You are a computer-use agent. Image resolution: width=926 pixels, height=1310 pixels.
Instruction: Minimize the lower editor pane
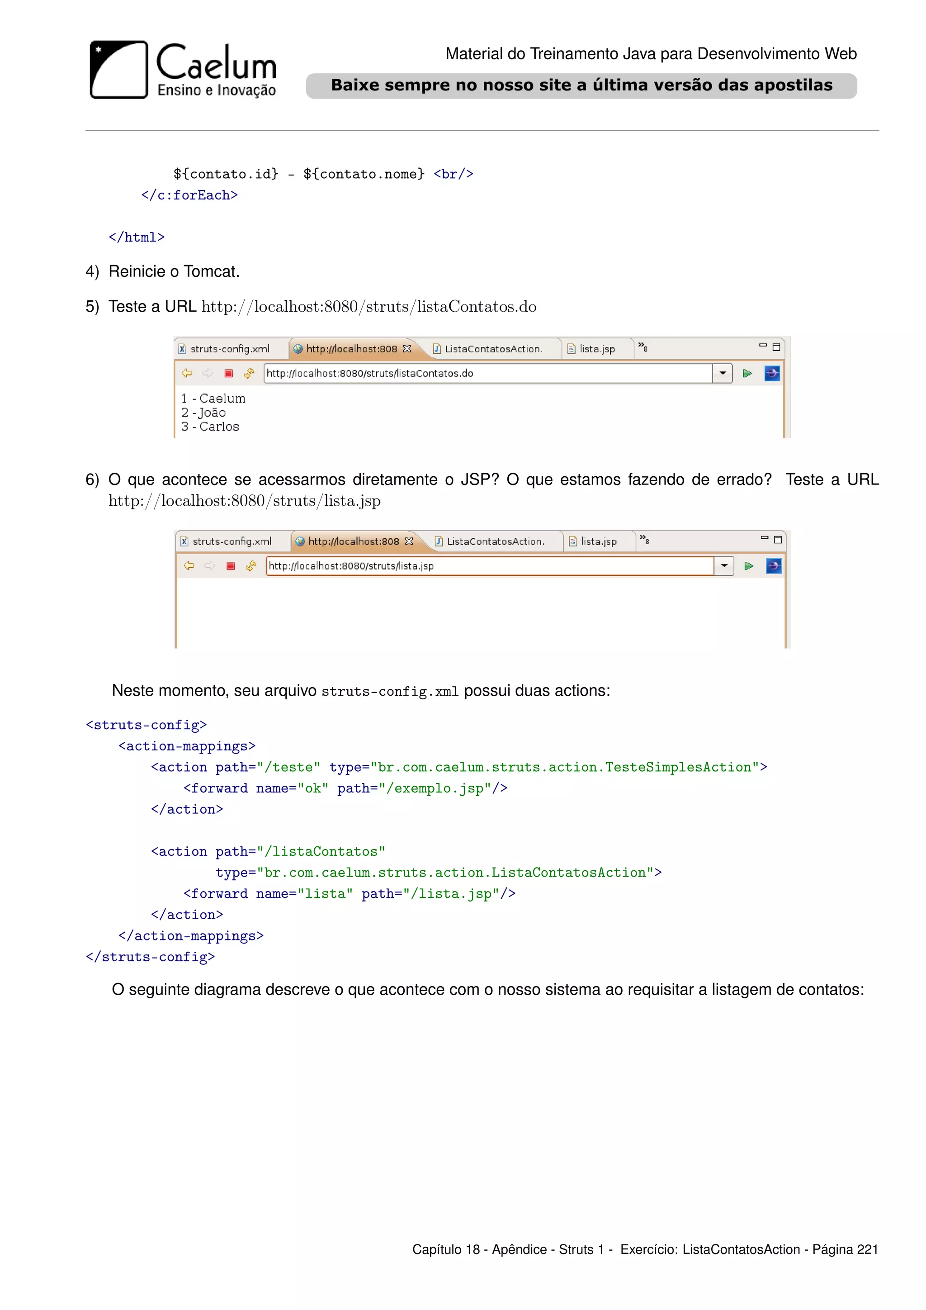pos(765,538)
